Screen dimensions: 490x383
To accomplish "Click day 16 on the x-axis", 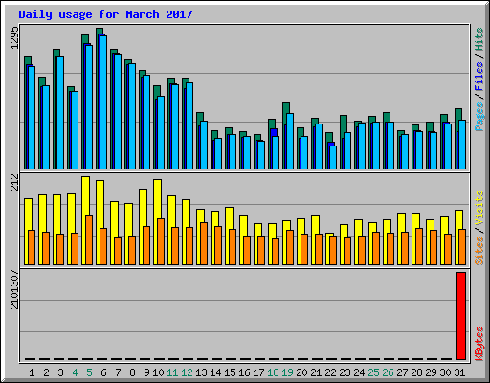I will pyautogui.click(x=244, y=372).
